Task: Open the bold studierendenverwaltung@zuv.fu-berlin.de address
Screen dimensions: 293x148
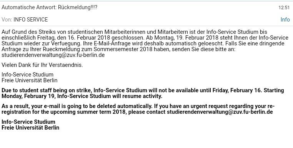Action: coord(220,112)
